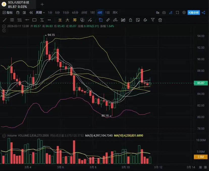Open the K线分析 button
This screenshot has height=171, width=209.
pos(194,13)
